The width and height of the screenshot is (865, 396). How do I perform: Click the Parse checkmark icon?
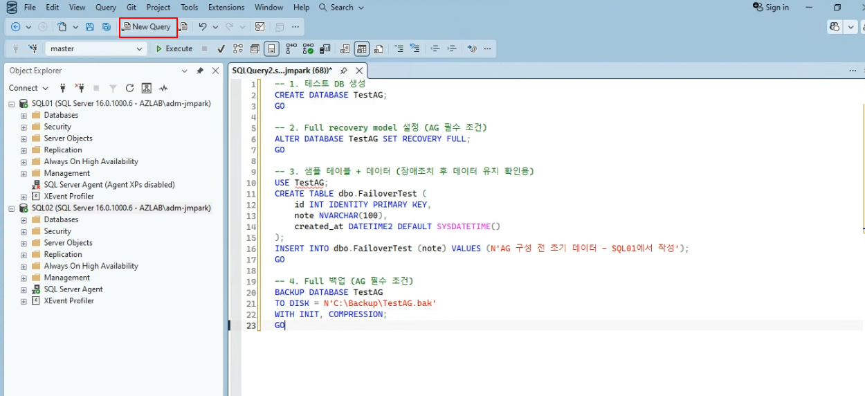pos(221,48)
